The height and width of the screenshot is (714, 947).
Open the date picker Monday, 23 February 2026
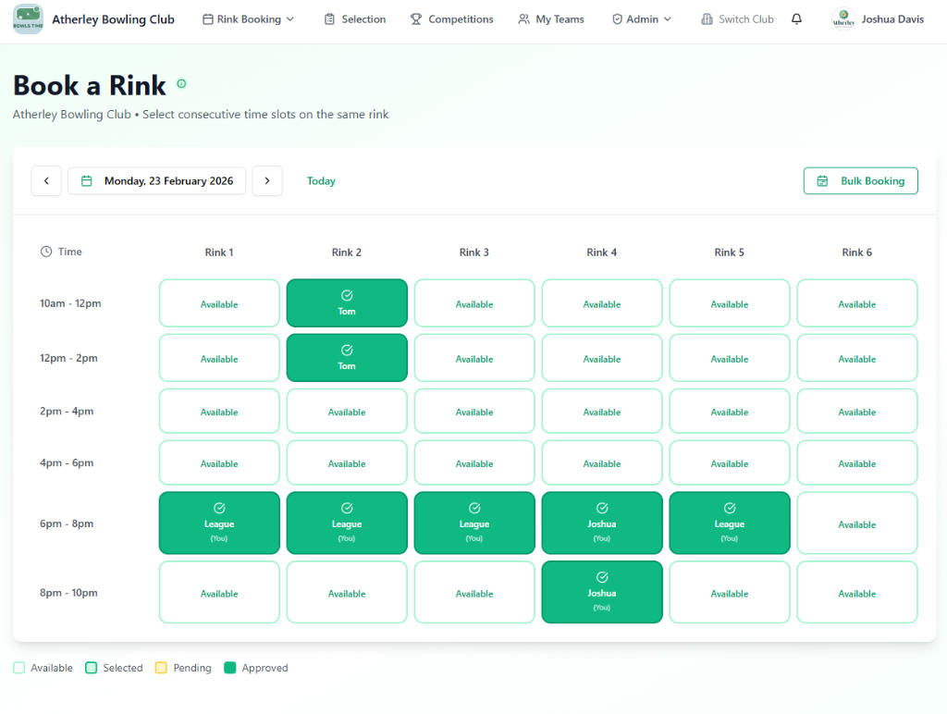(x=156, y=180)
